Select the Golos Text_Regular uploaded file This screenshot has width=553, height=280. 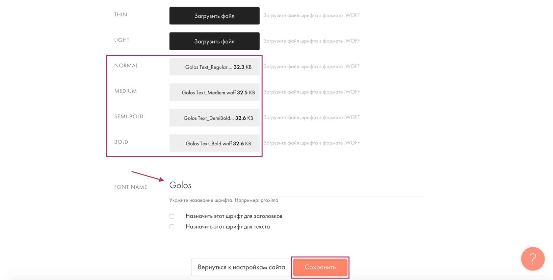[x=214, y=67]
